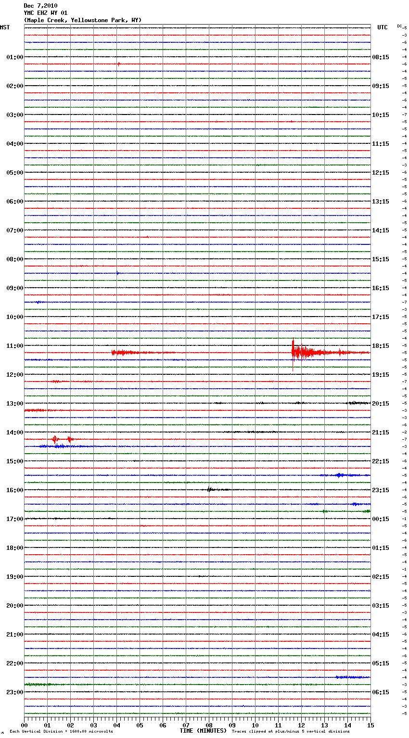Click the '13:15' UTC time label
The image size is (409, 738).
pyautogui.click(x=381, y=202)
